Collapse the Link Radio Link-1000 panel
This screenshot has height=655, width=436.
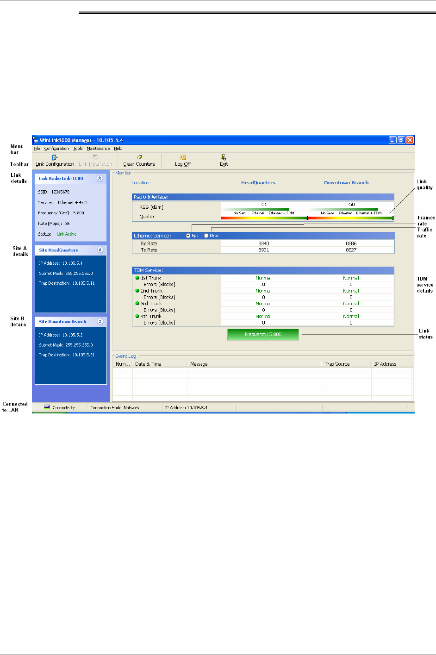tap(100, 178)
